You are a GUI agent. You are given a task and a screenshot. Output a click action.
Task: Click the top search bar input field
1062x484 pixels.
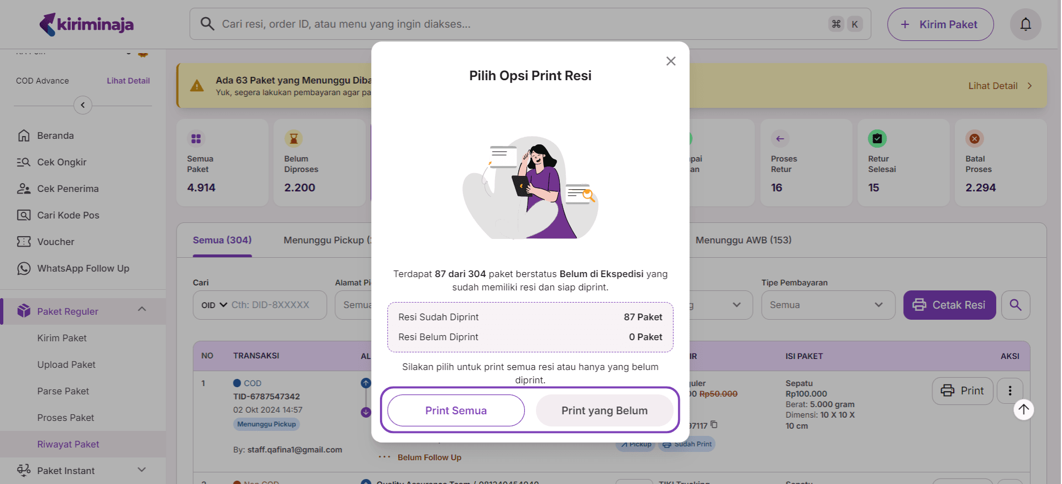520,24
